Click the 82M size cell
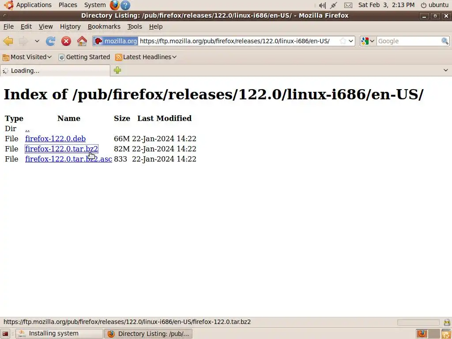This screenshot has height=339, width=452. pyautogui.click(x=122, y=149)
